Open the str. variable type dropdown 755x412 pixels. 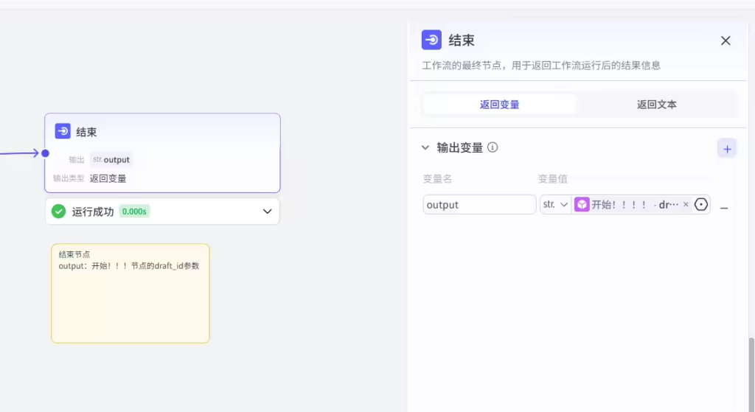pyautogui.click(x=555, y=205)
